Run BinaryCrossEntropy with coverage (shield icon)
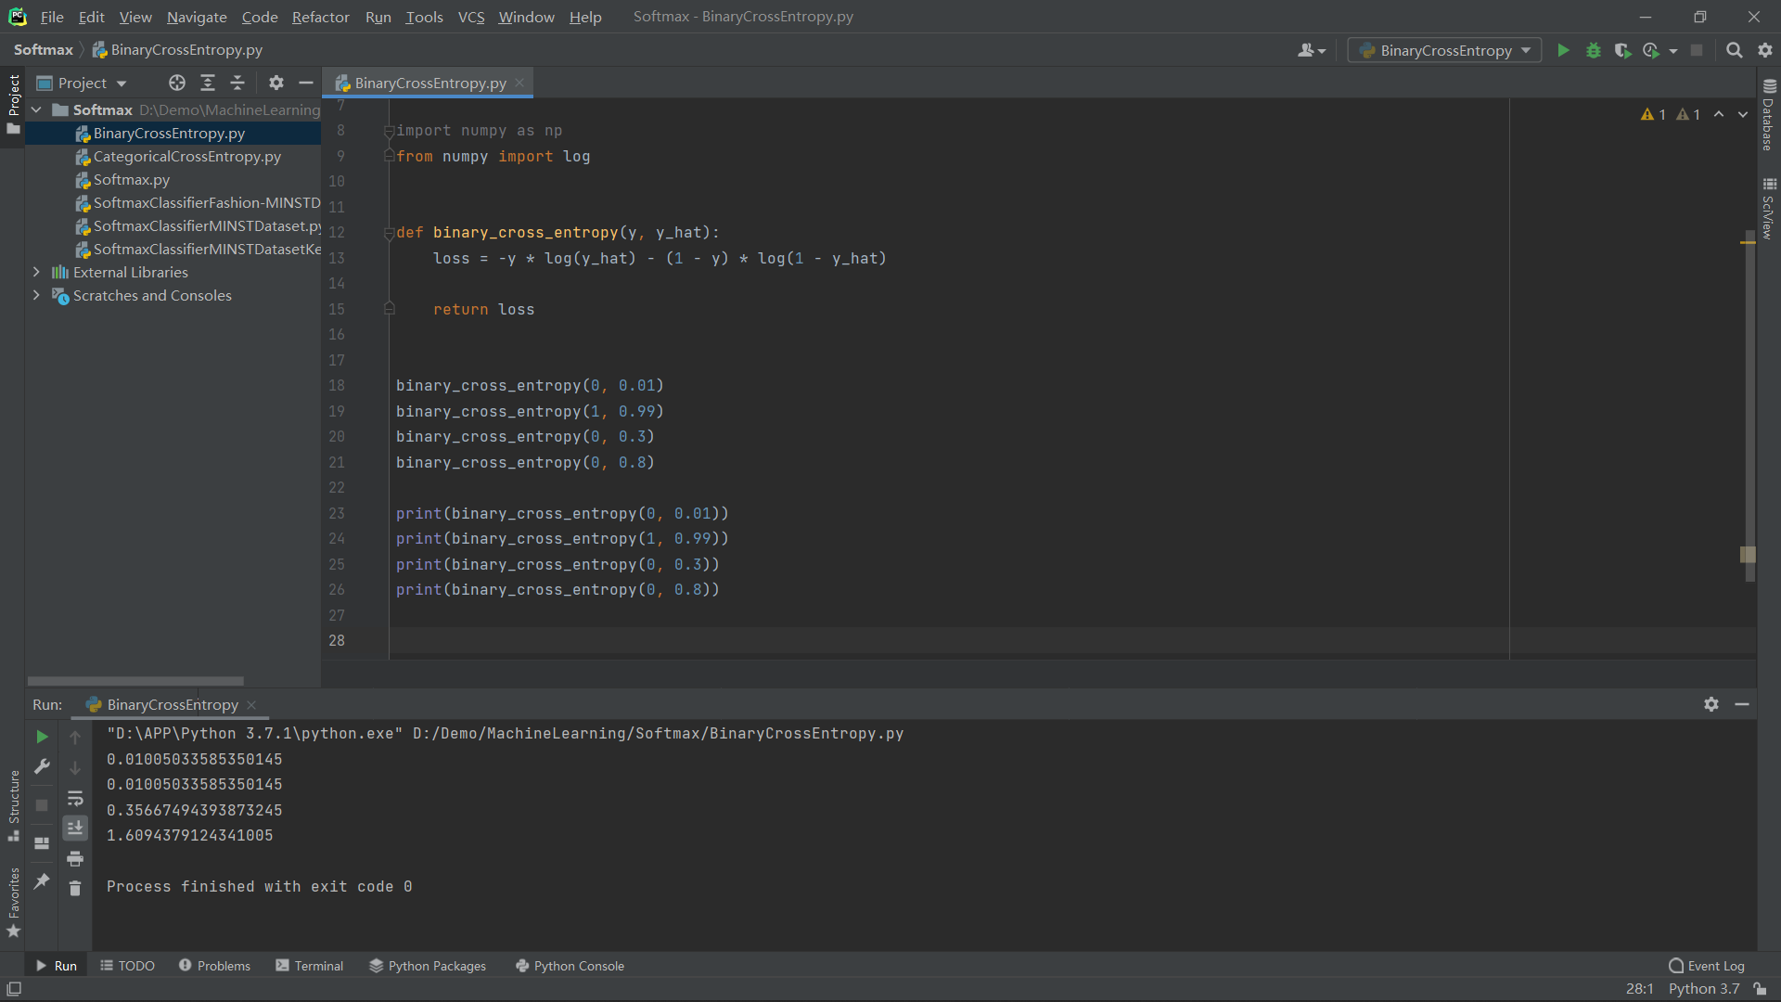This screenshot has height=1002, width=1781. click(x=1623, y=50)
